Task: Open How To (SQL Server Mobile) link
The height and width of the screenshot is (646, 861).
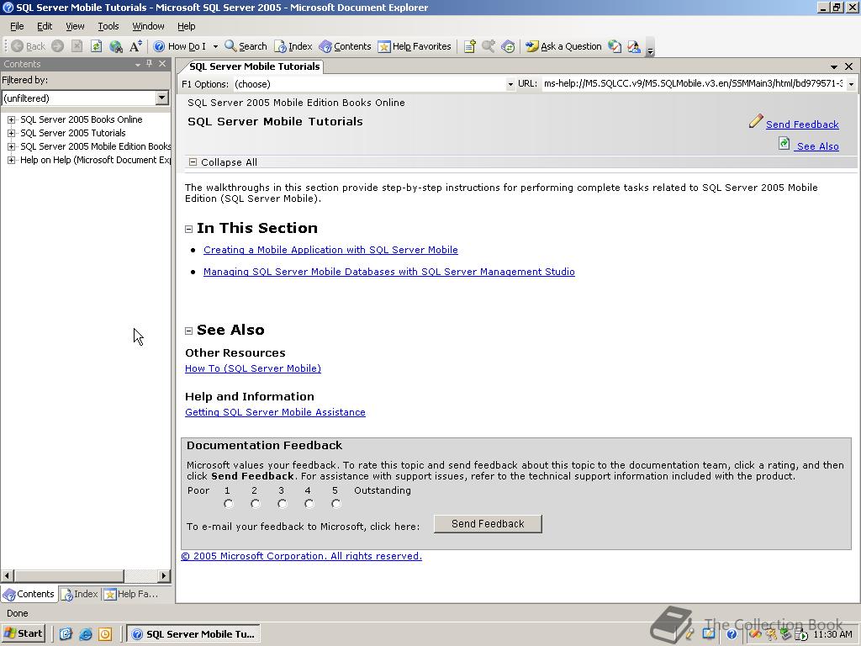Action: 253,368
